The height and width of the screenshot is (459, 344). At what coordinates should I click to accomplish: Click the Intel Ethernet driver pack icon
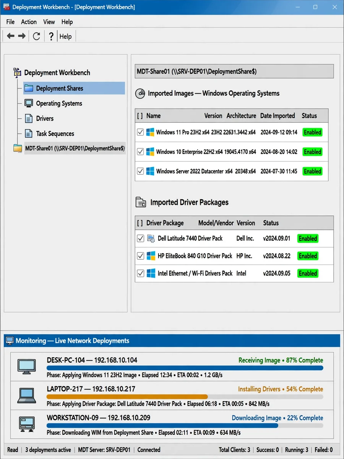[151, 273]
